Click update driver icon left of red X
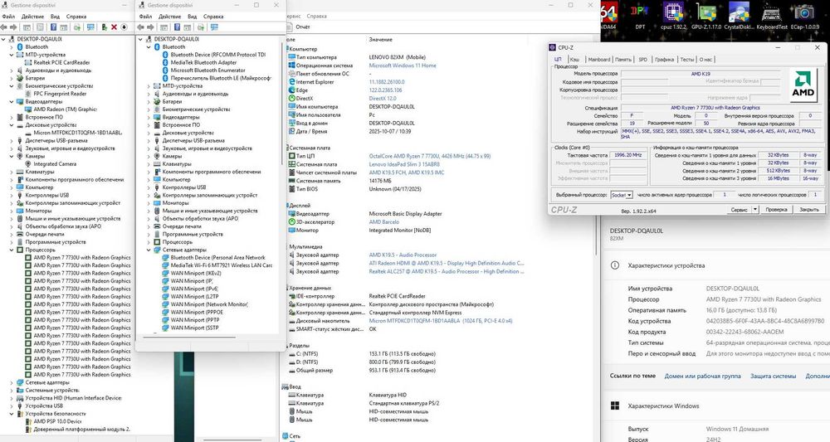The image size is (830, 442). pyautogui.click(x=105, y=27)
